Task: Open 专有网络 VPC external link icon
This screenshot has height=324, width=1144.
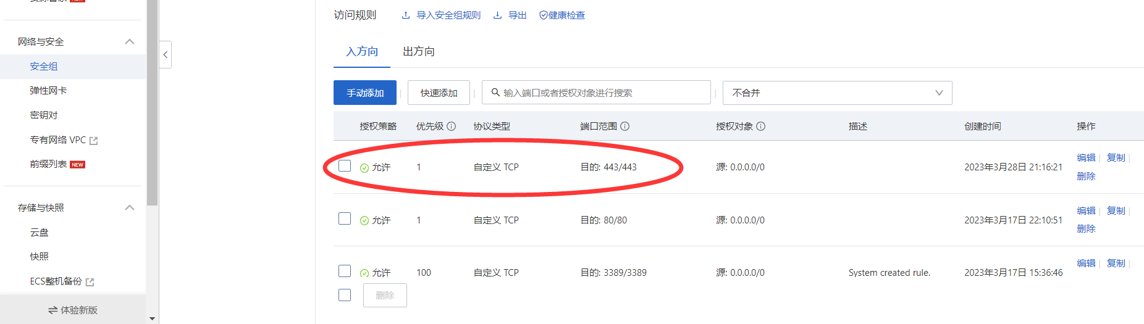Action: [94, 141]
